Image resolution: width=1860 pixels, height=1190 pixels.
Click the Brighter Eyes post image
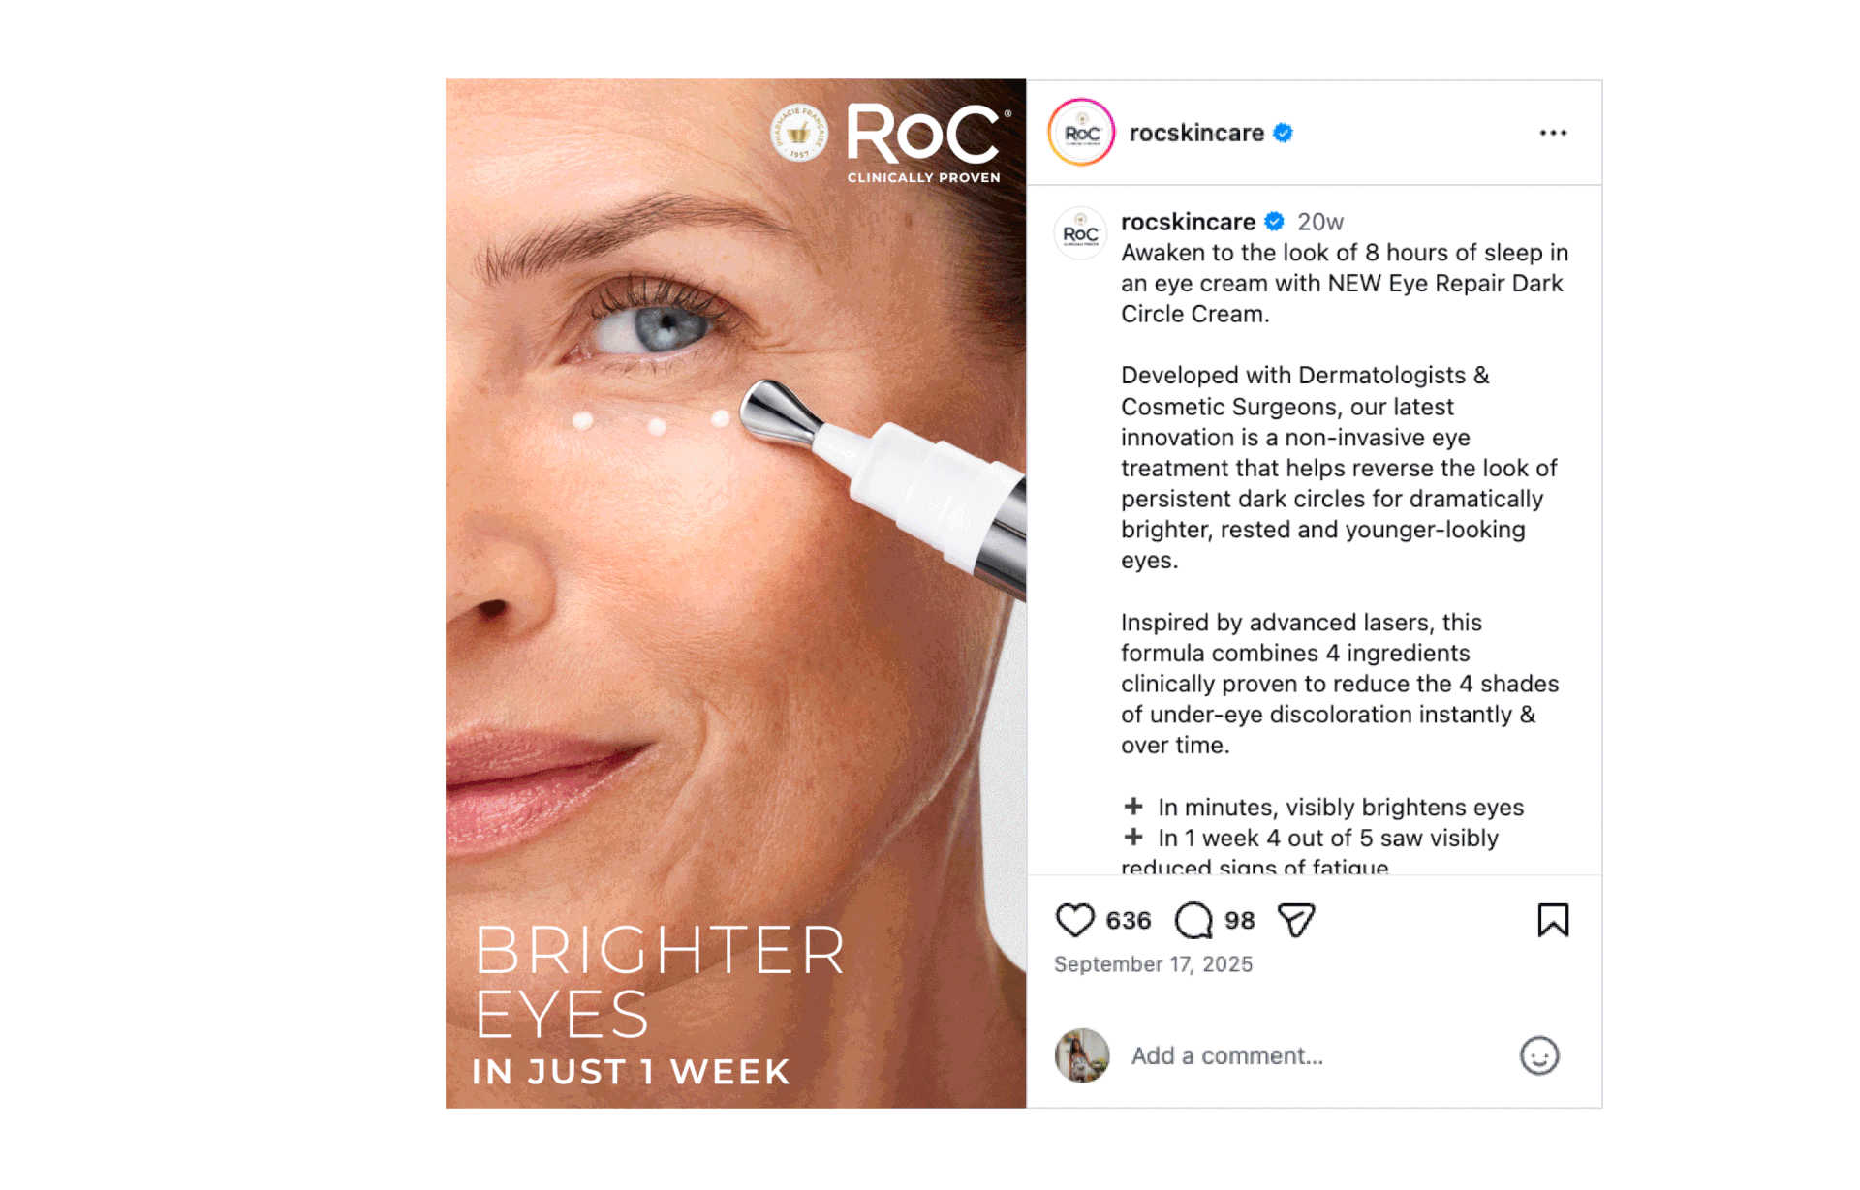[x=735, y=594]
